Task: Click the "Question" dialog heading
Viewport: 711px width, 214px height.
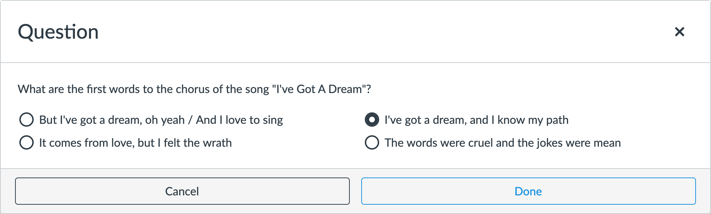Action: (58, 32)
